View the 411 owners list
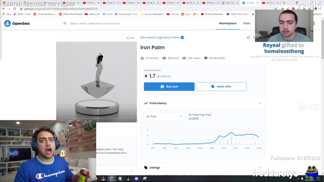The width and height of the screenshot is (324, 182). (x=150, y=58)
